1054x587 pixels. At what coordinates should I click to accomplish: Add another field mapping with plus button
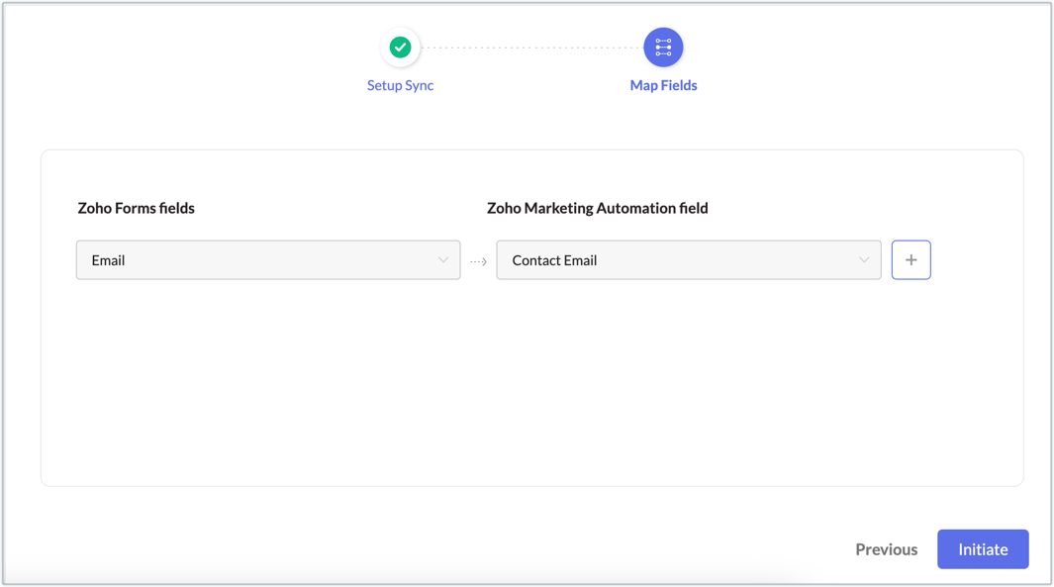(x=910, y=260)
